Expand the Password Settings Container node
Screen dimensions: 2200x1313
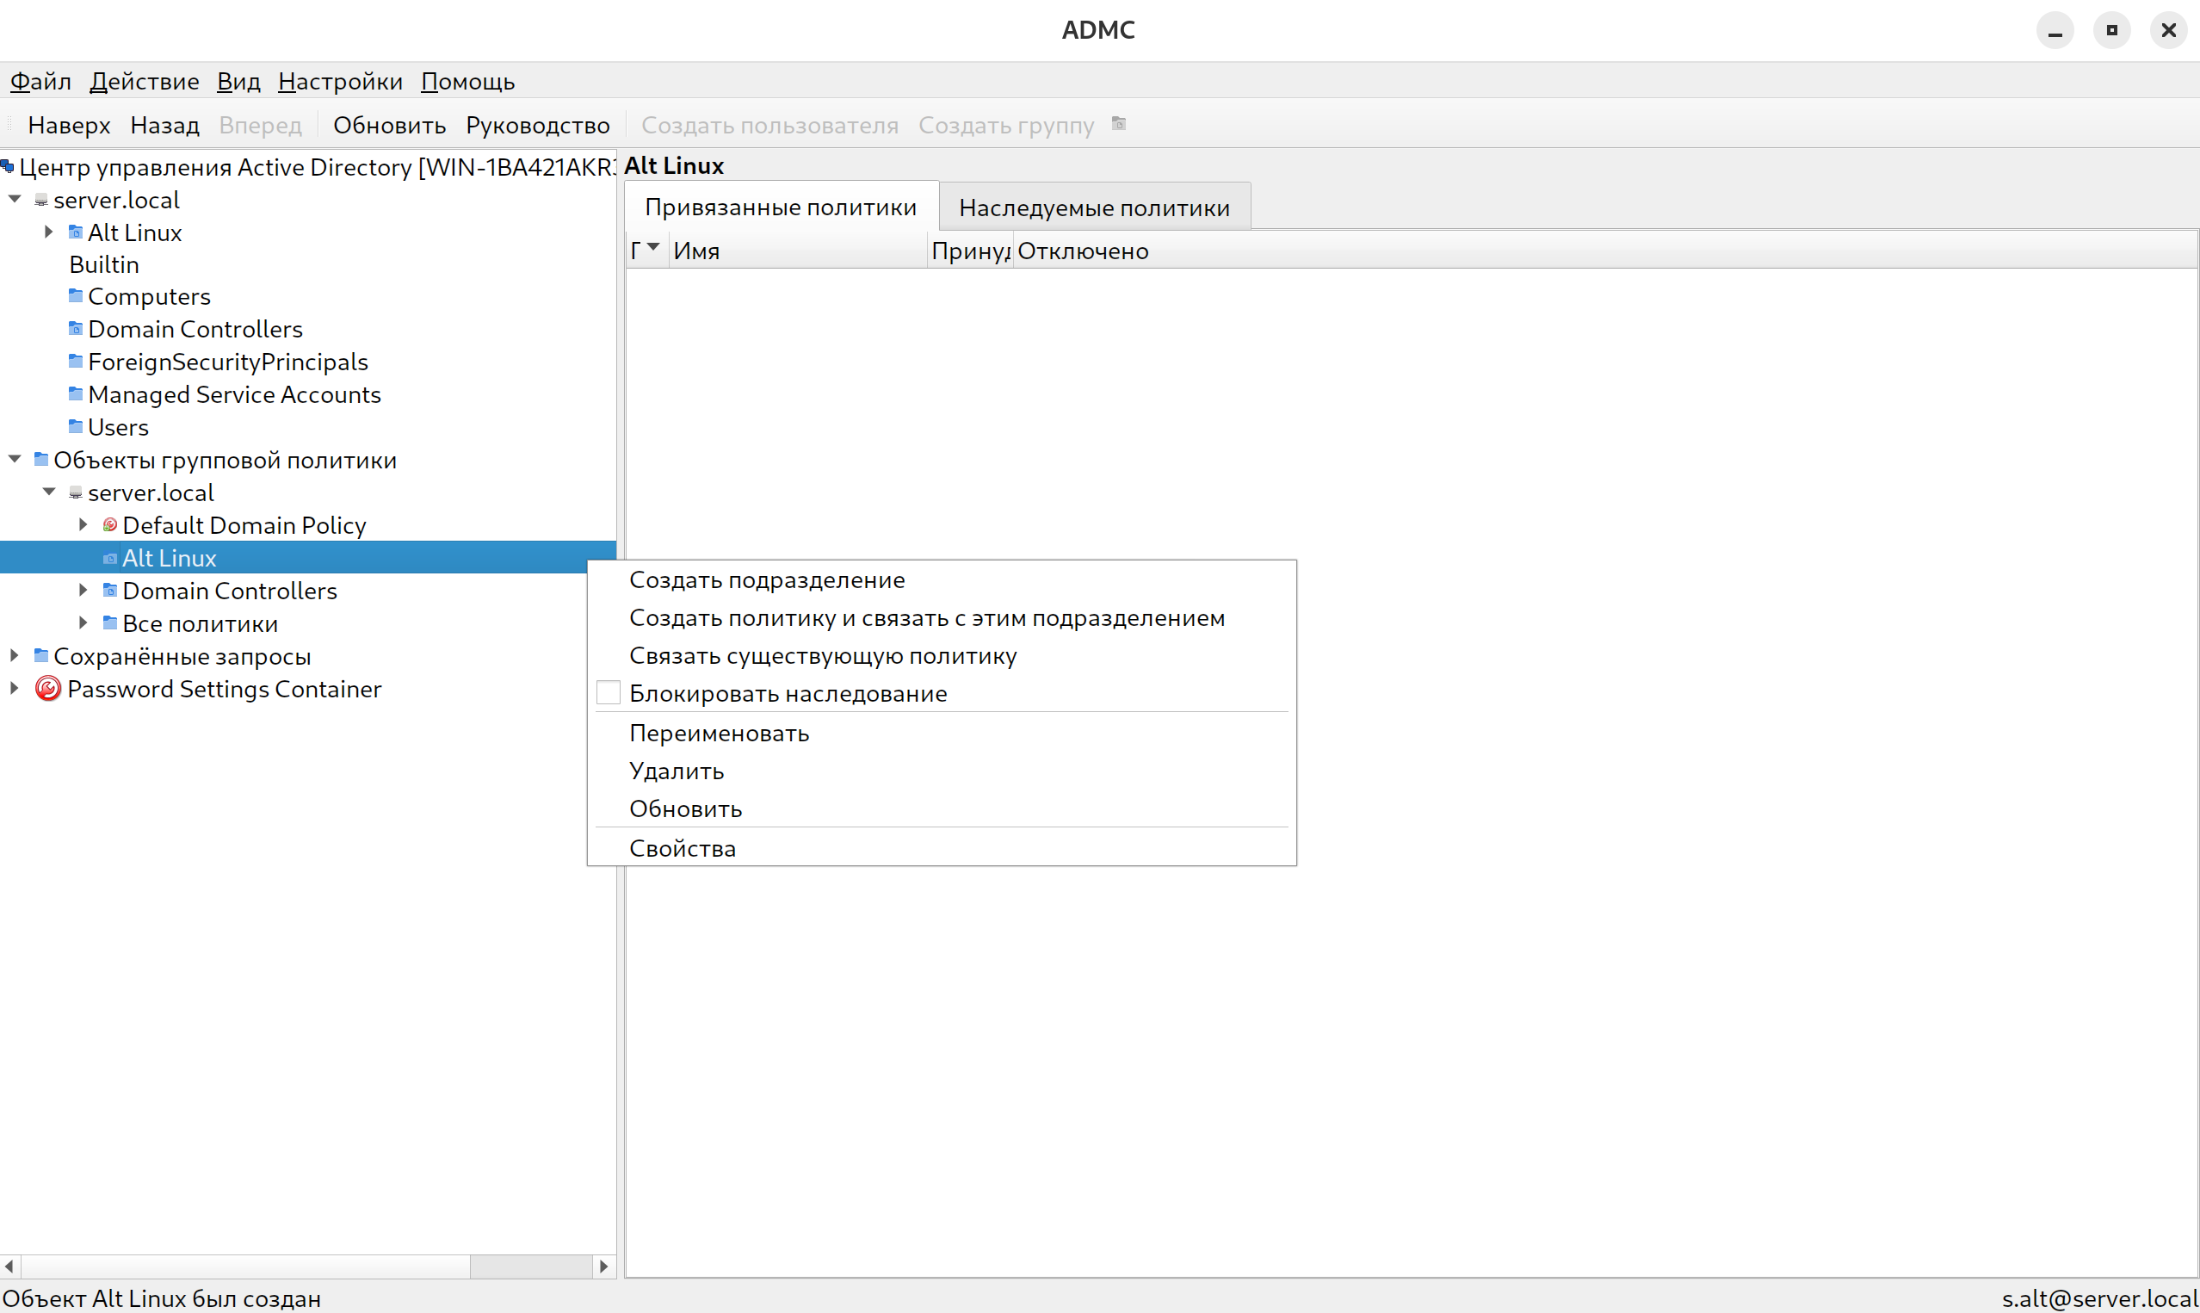click(x=14, y=688)
